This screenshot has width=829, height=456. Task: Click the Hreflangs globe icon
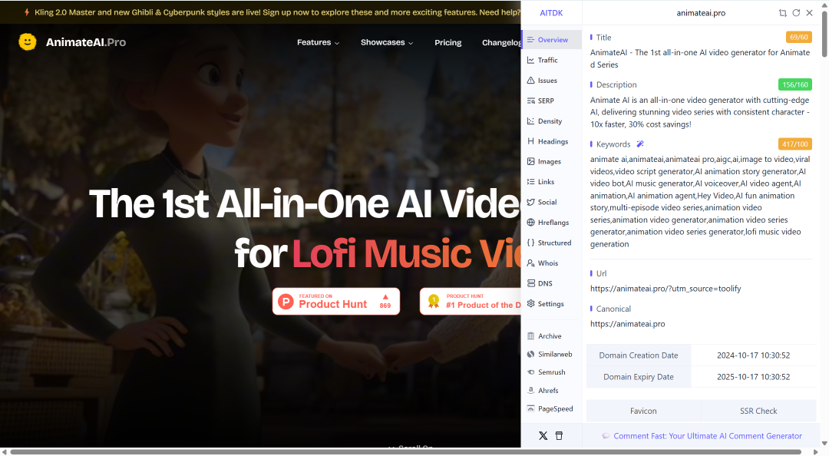[x=531, y=222]
